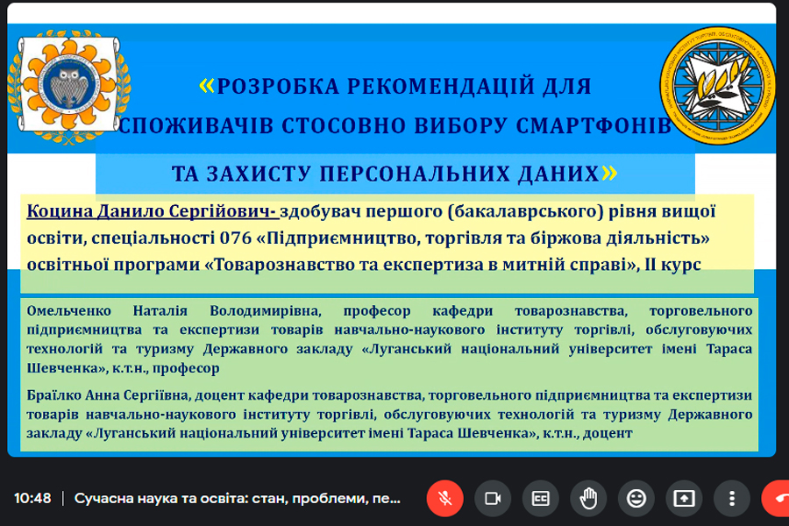Raise hand in the meeting
Screen dimensions: 789x526
coord(588,498)
